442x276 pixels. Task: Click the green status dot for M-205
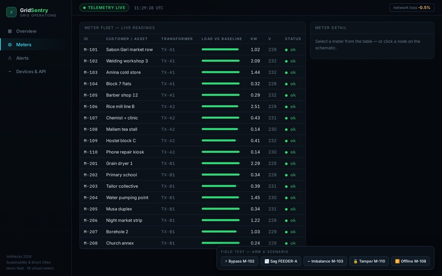click(x=286, y=209)
